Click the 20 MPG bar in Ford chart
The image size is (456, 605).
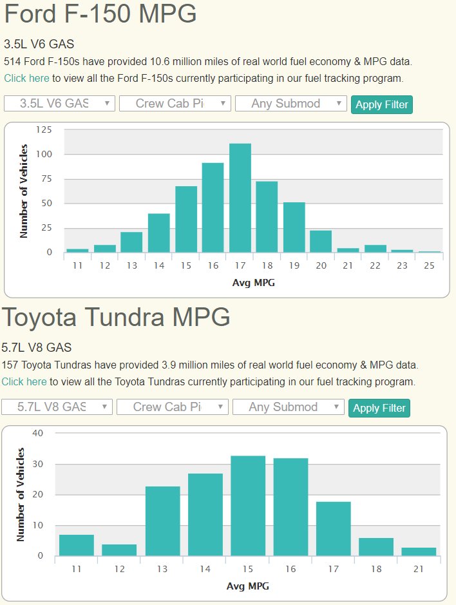321,242
